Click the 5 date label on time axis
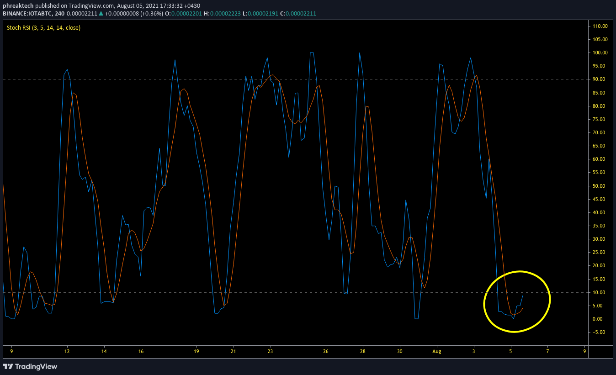This screenshot has width=616, height=375. (x=510, y=352)
